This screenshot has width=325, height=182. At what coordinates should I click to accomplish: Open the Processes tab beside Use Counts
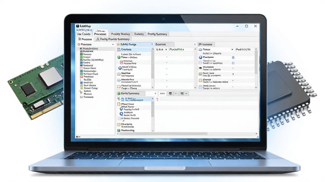coord(100,34)
